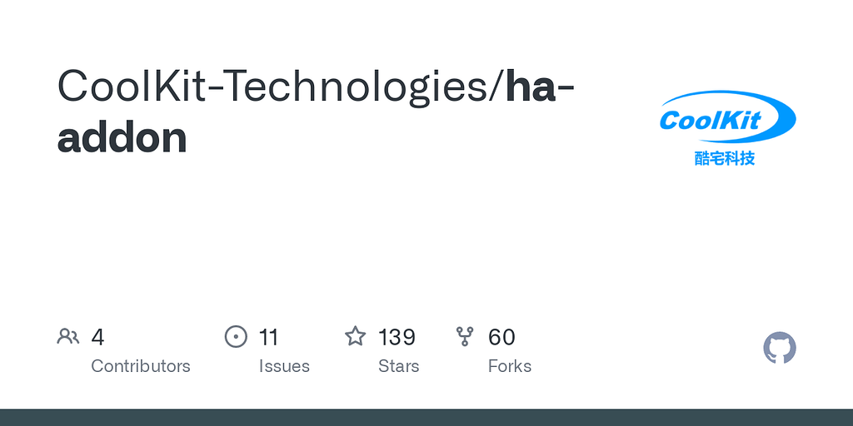
Task: Select the Forks label
Action: click(x=509, y=366)
